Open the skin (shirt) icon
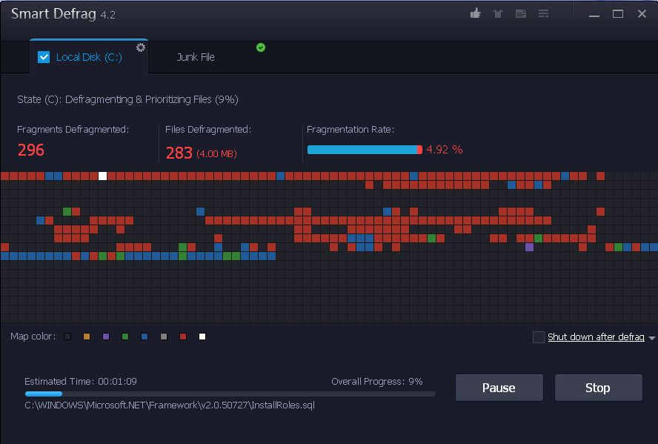This screenshot has height=444, width=658. pyautogui.click(x=498, y=14)
